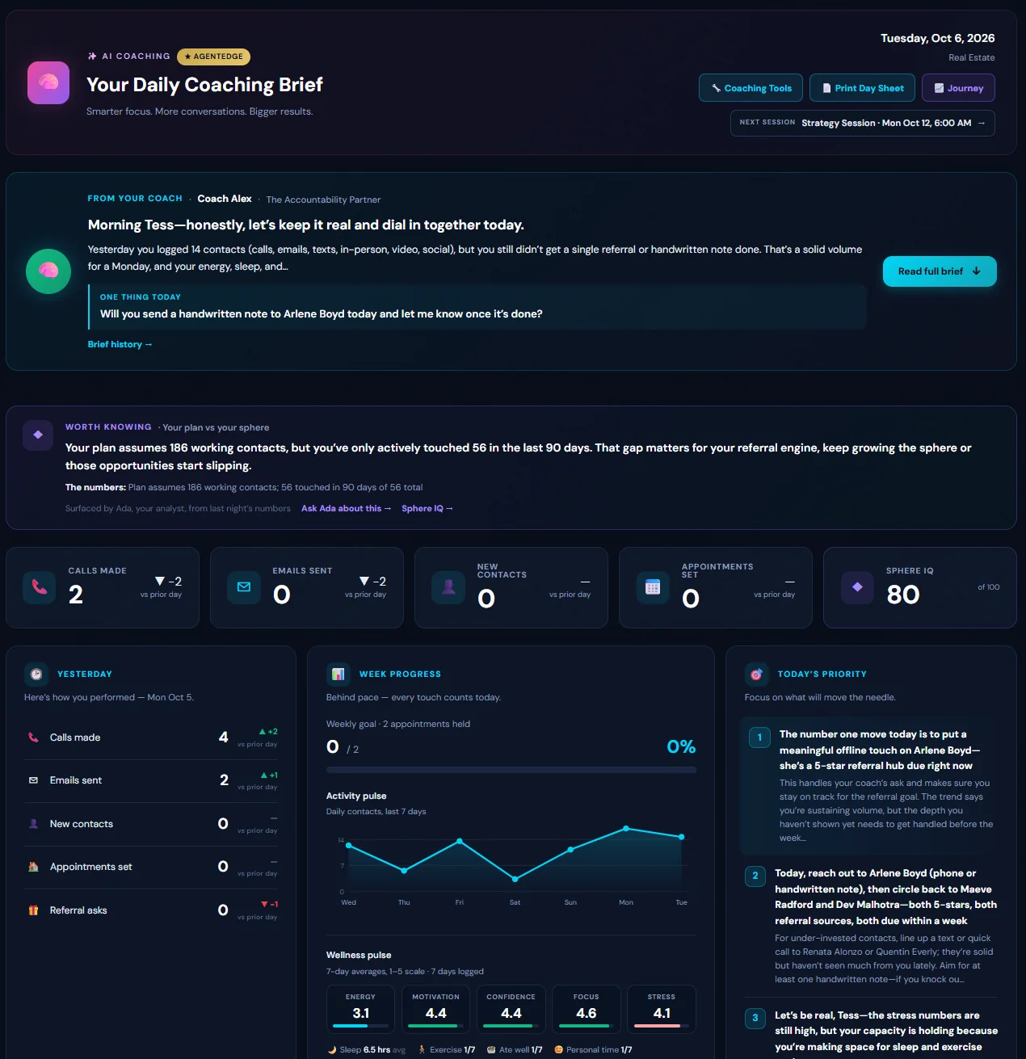The image size is (1026, 1059).
Task: Click the 0% weekly progress value
Action: pos(681,746)
